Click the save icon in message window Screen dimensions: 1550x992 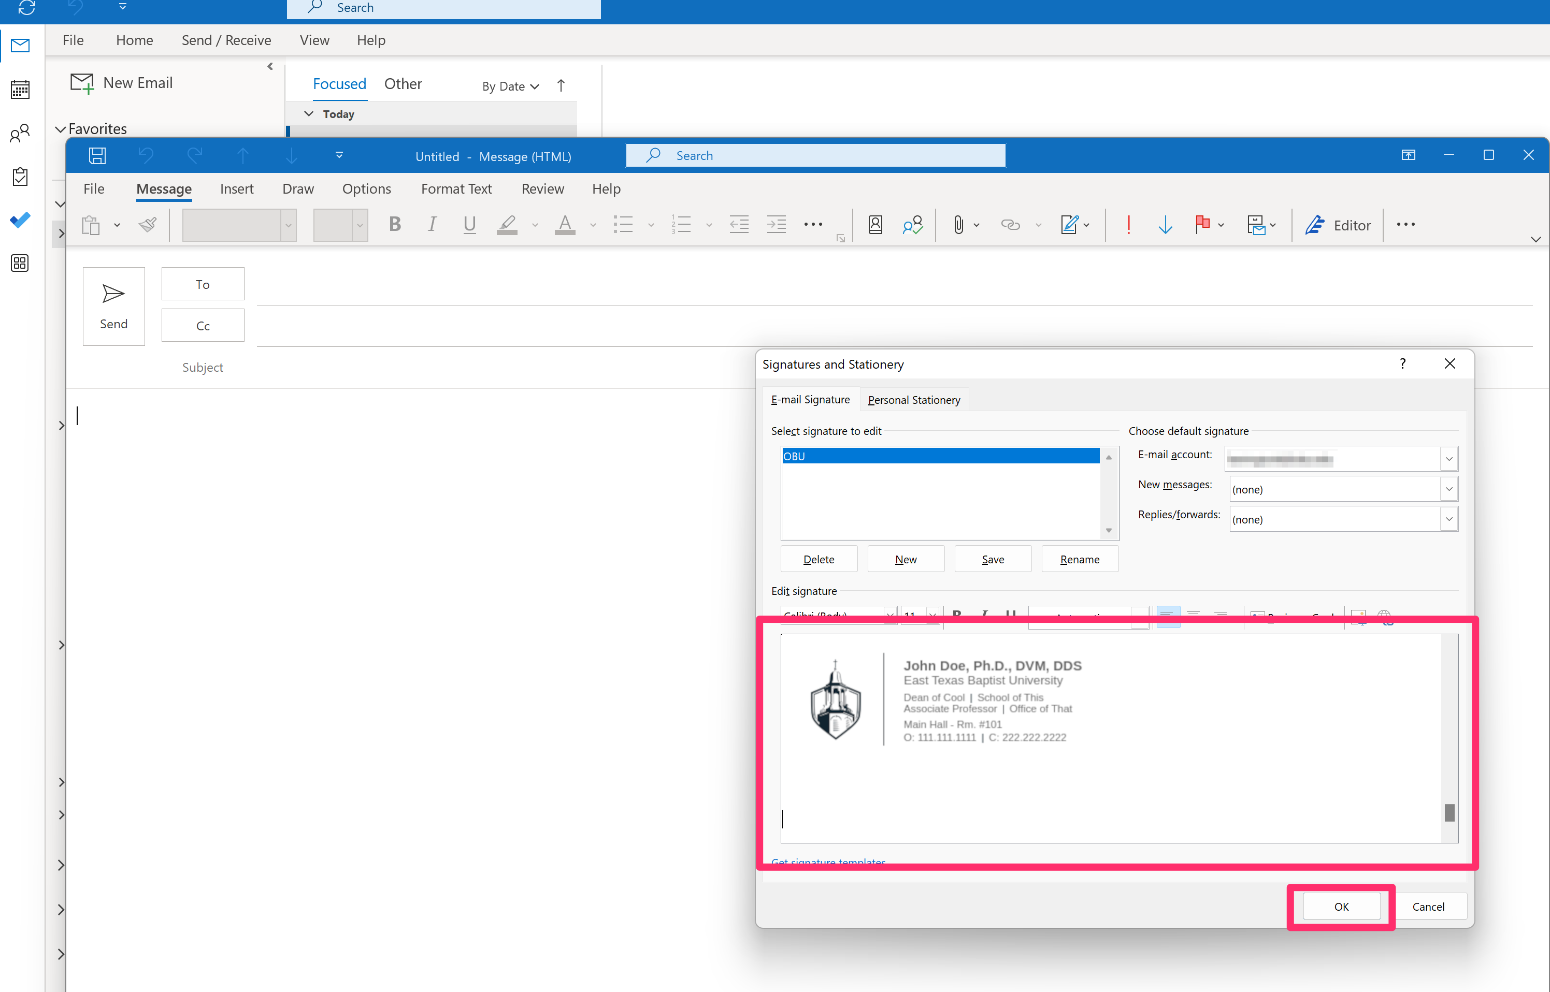pyautogui.click(x=97, y=155)
